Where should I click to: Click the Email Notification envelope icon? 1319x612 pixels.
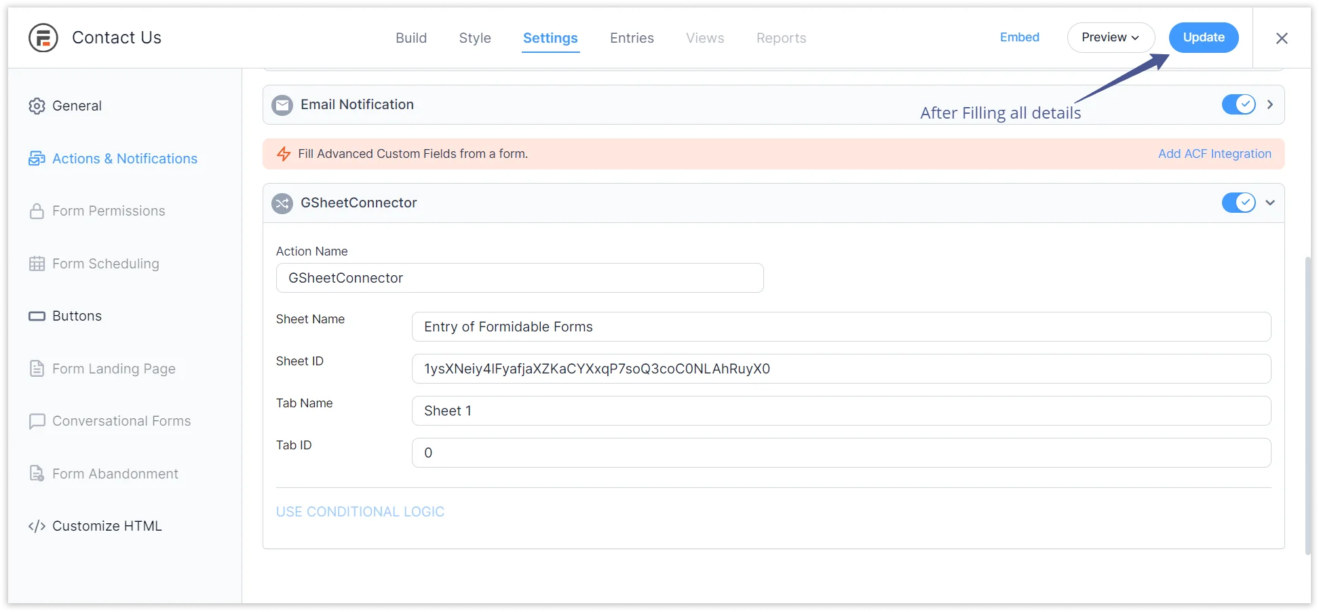click(x=282, y=105)
